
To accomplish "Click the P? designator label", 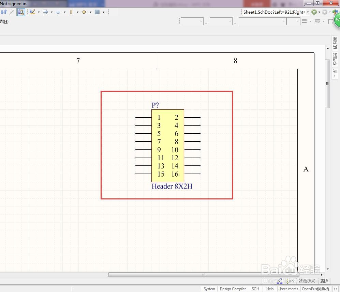I will tap(155, 105).
